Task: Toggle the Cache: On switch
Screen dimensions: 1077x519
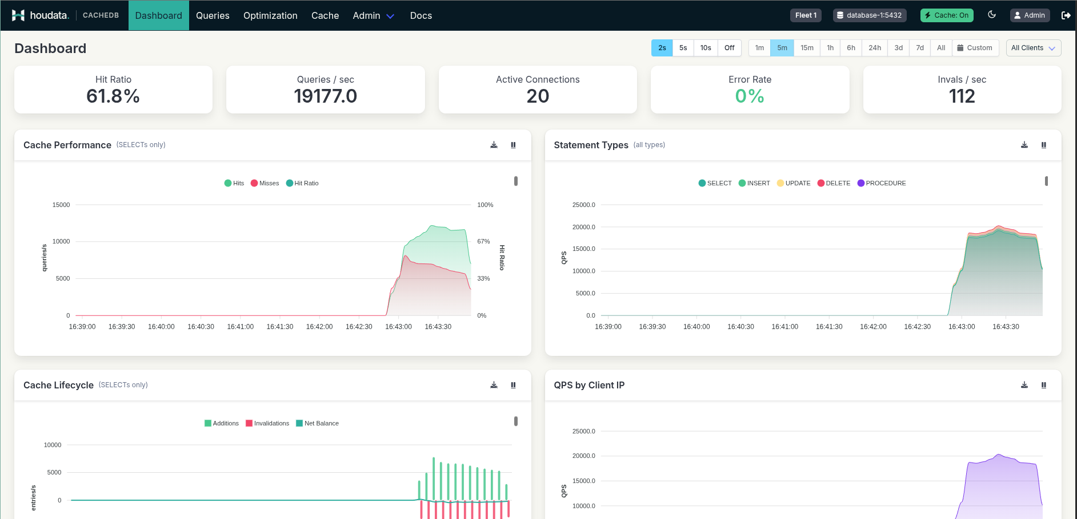Action: tap(947, 15)
